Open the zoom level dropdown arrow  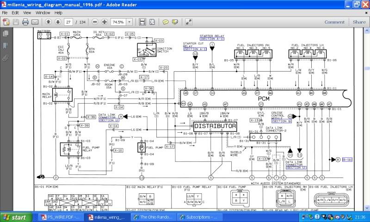(129, 22)
